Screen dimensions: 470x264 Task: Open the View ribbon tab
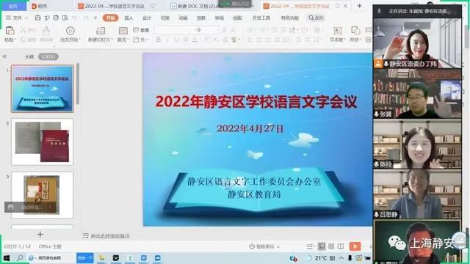pyautogui.click(x=237, y=18)
